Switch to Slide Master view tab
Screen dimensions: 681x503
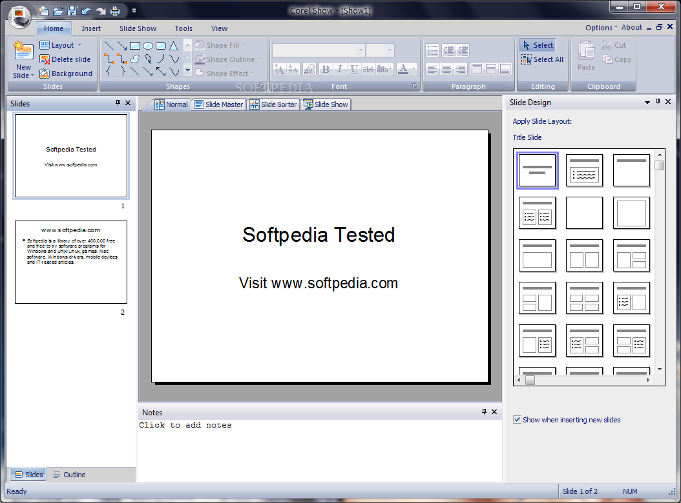coord(218,104)
